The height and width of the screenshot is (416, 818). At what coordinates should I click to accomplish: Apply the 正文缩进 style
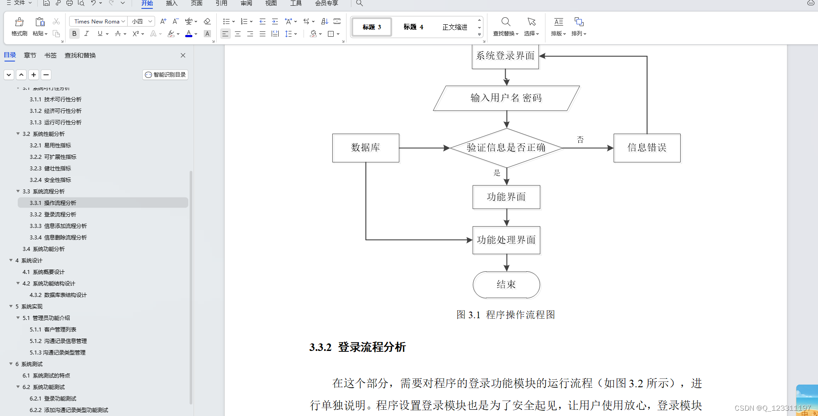click(x=455, y=27)
